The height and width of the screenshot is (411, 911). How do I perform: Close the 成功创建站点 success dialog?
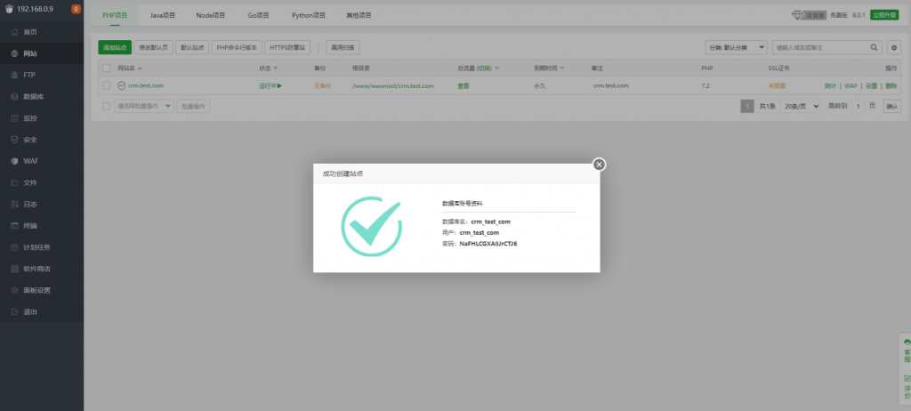[x=599, y=164]
